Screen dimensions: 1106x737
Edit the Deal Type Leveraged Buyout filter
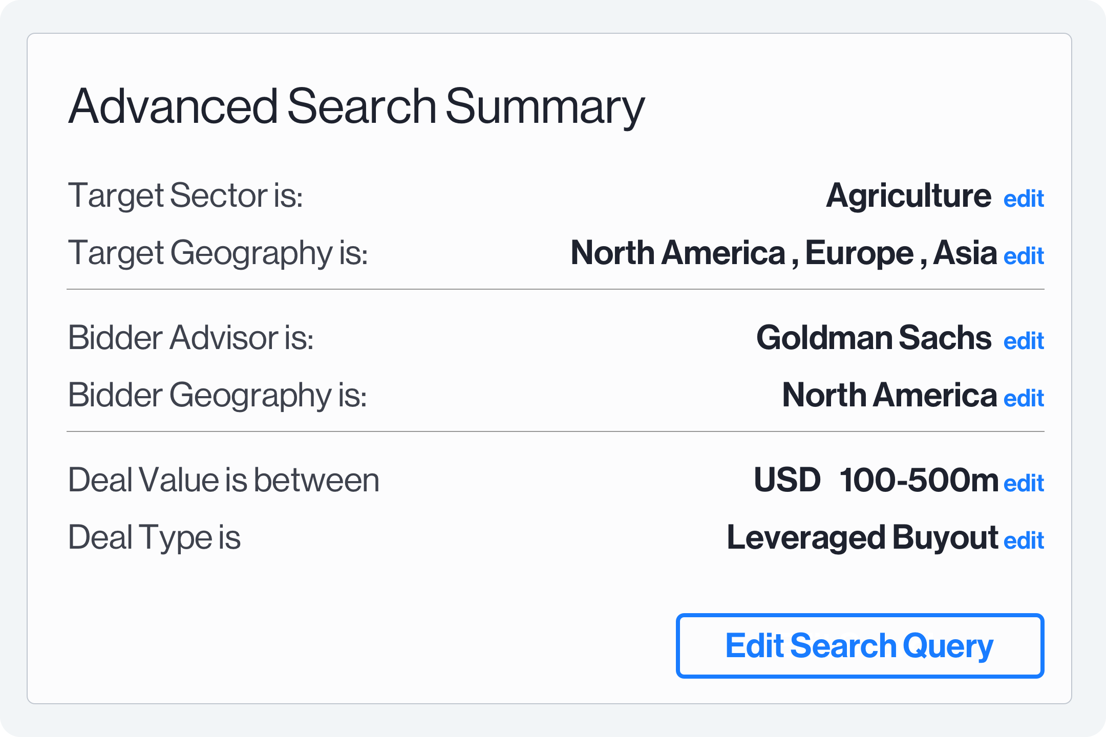point(1024,539)
